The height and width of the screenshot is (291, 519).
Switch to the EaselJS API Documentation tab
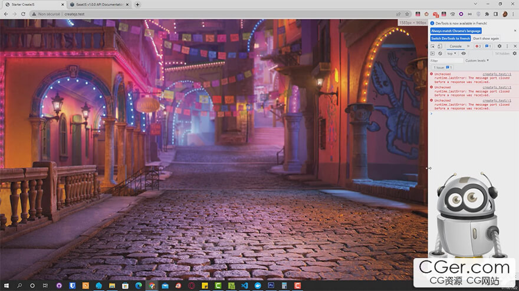click(x=99, y=5)
